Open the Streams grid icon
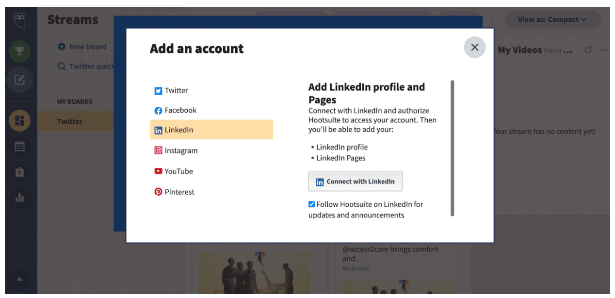 (20, 121)
